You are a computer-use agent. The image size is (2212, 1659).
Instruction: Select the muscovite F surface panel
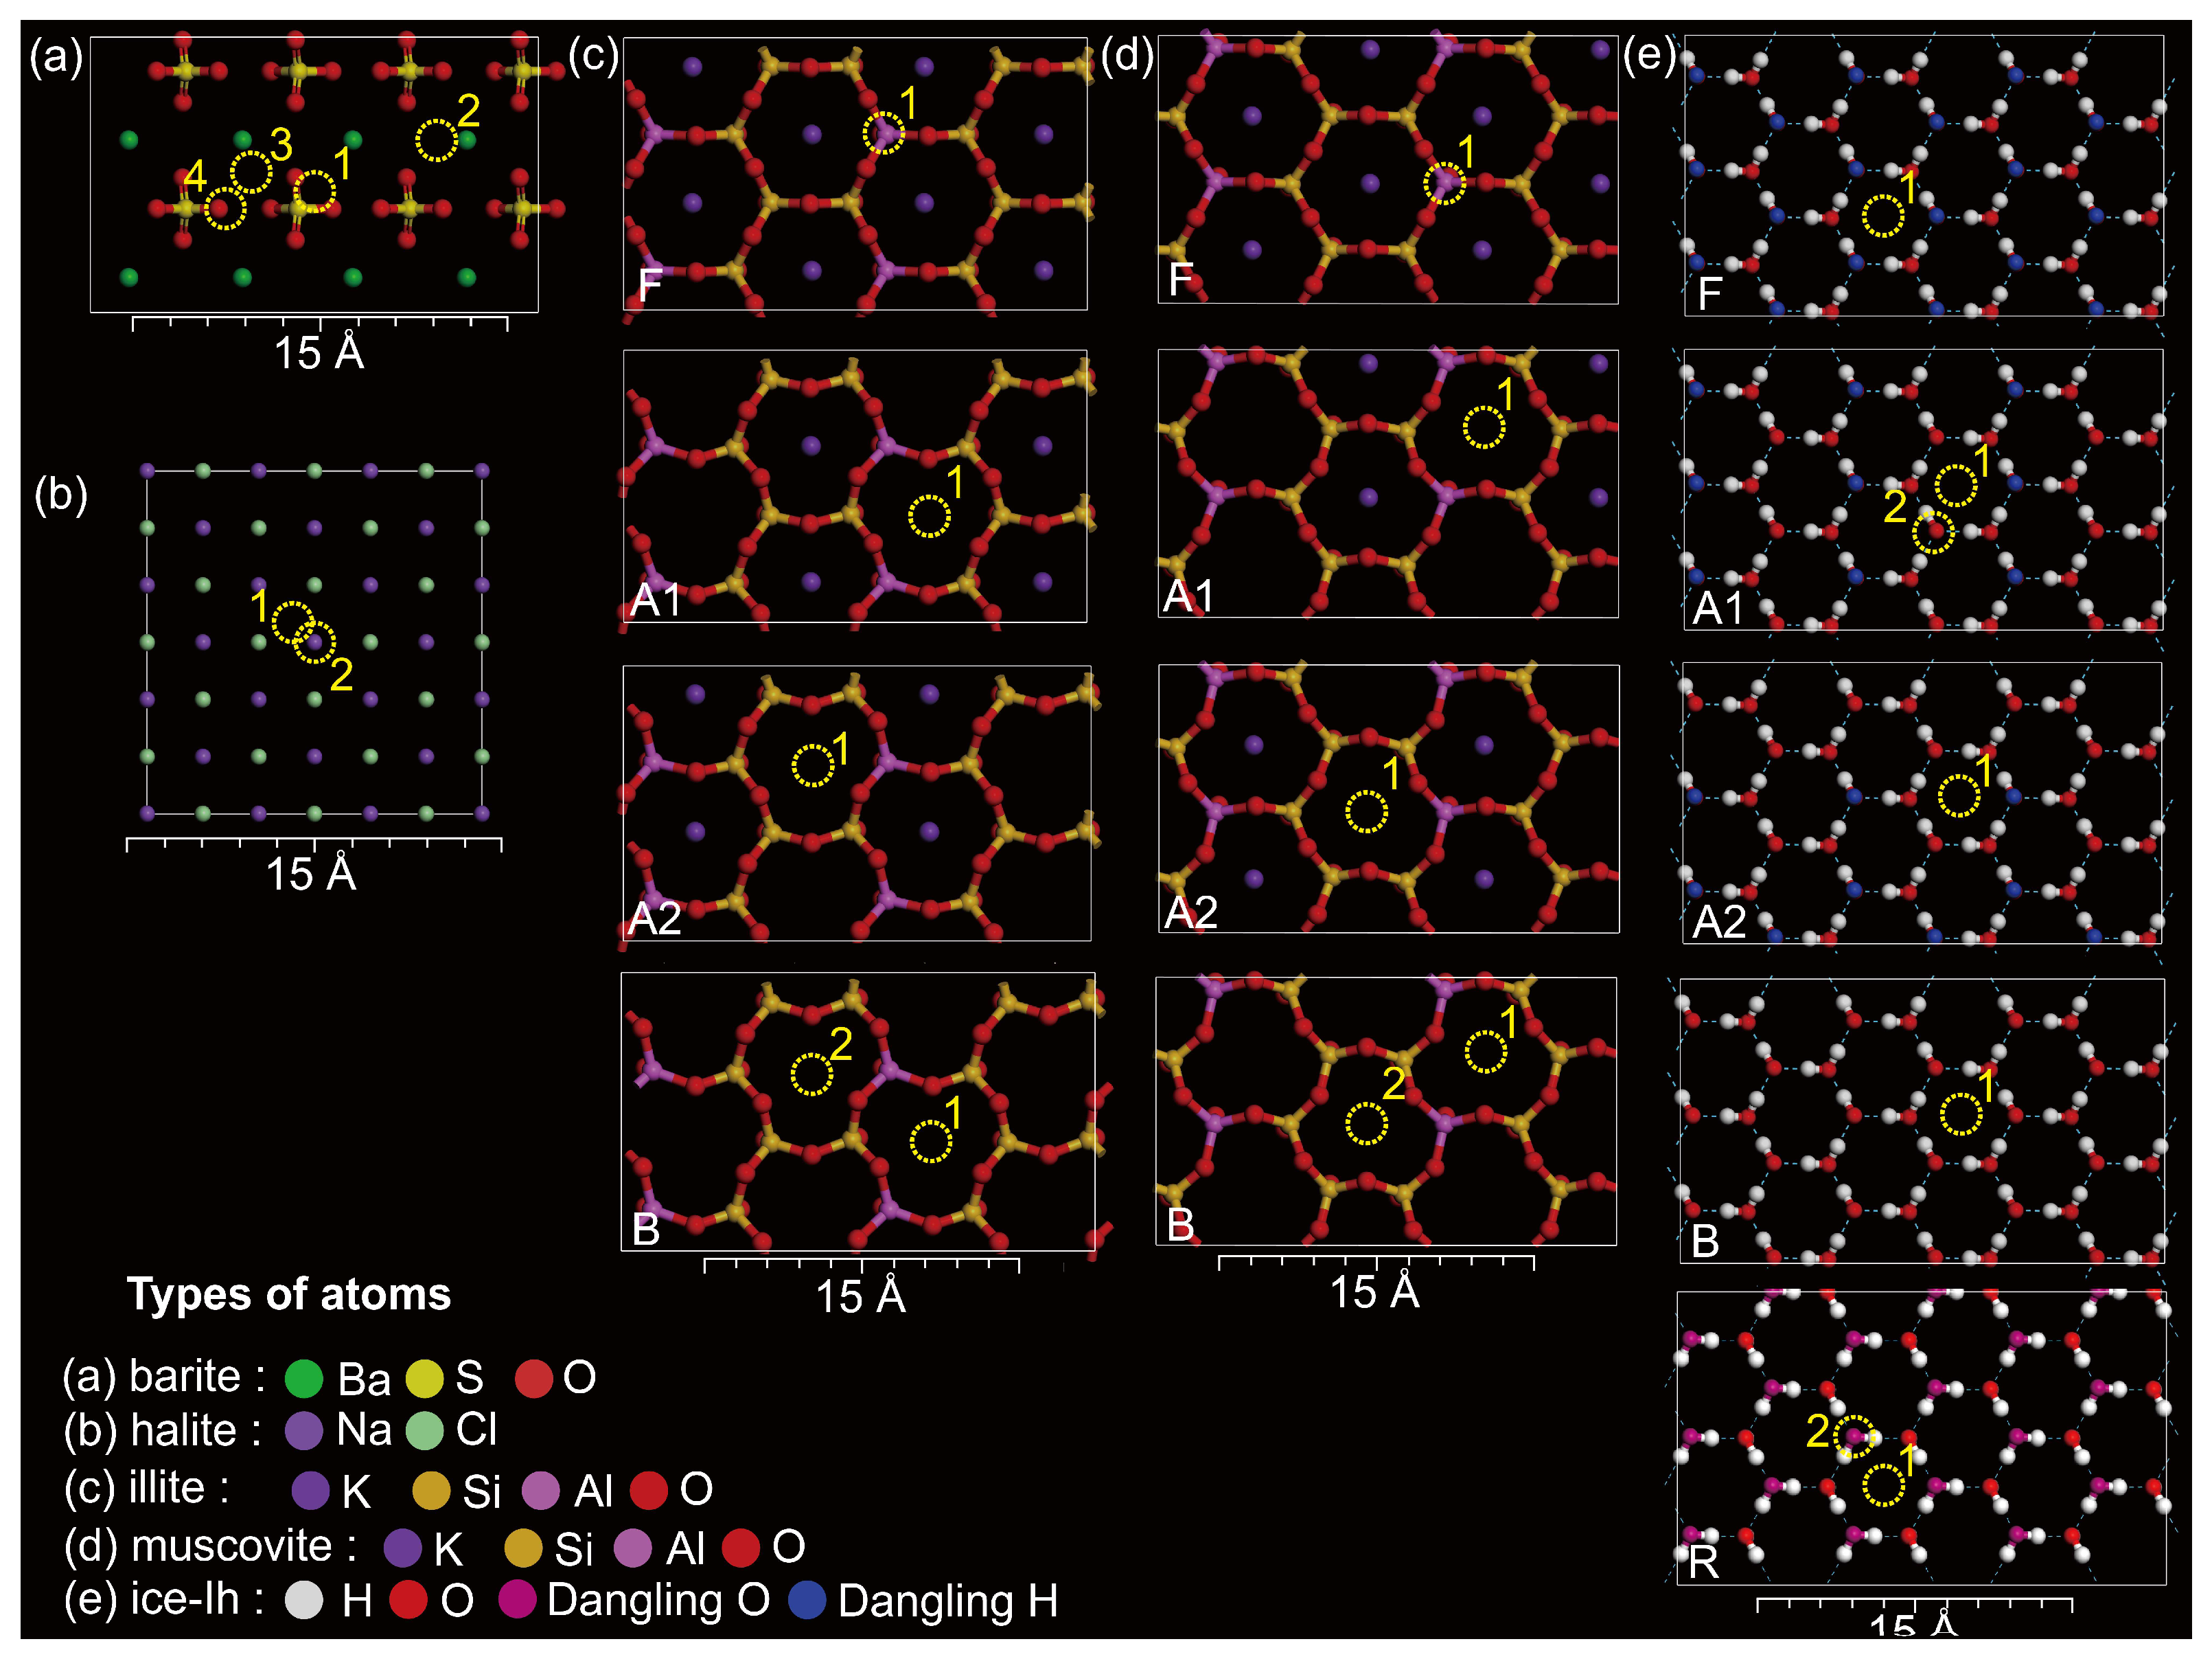[1388, 170]
